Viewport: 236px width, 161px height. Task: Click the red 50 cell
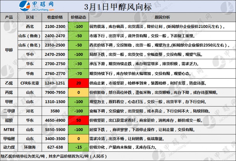coord(78,120)
